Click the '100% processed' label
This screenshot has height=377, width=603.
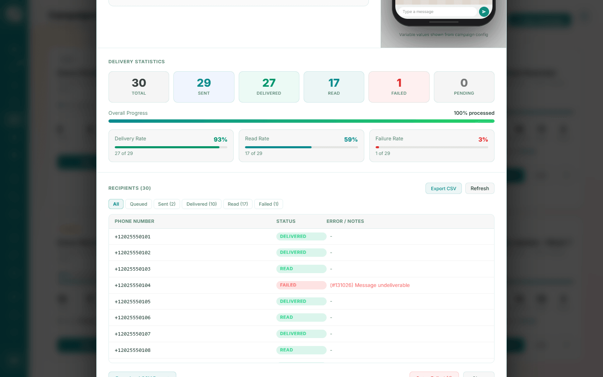474,113
